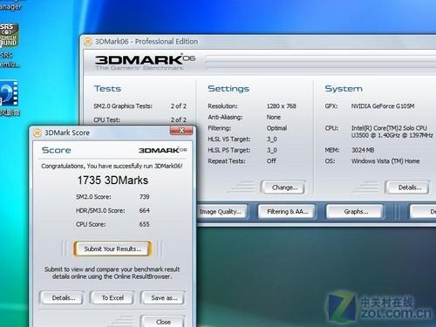Select SM2.0 Score value 739

click(144, 197)
